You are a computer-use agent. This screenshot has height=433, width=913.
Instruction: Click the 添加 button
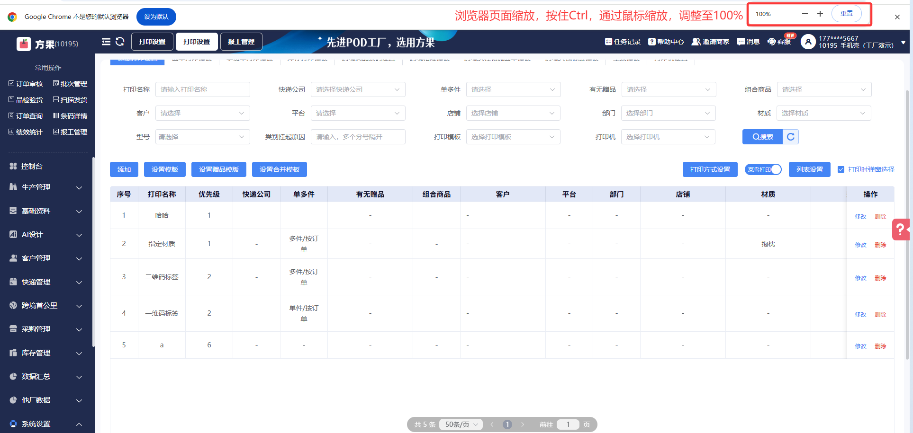tap(124, 169)
